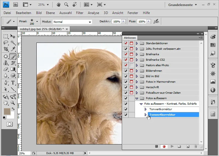
Task: Delete the selected action step
Action: point(195,146)
